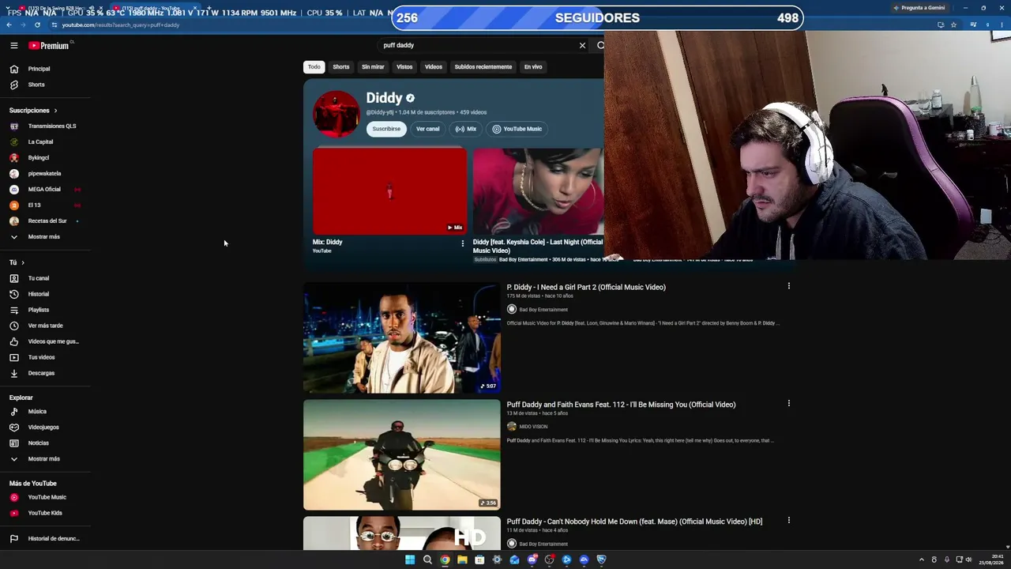Viewport: 1011px width, 569px height.
Task: Open options for I Need a Girl Part 2
Action: click(x=788, y=286)
